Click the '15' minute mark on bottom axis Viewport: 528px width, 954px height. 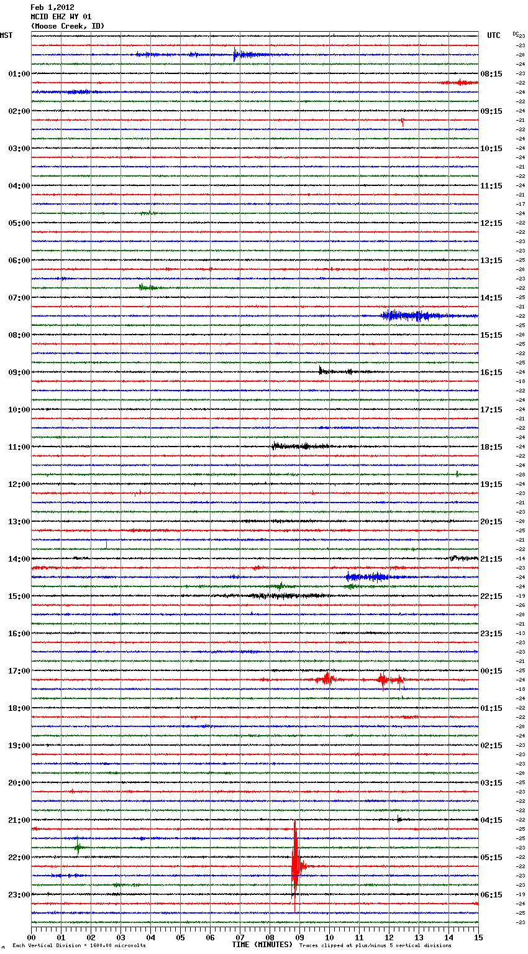[x=478, y=937]
